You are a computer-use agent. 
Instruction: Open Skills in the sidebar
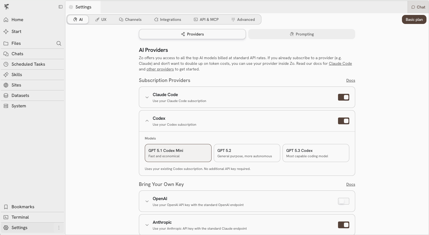pyautogui.click(x=32, y=75)
